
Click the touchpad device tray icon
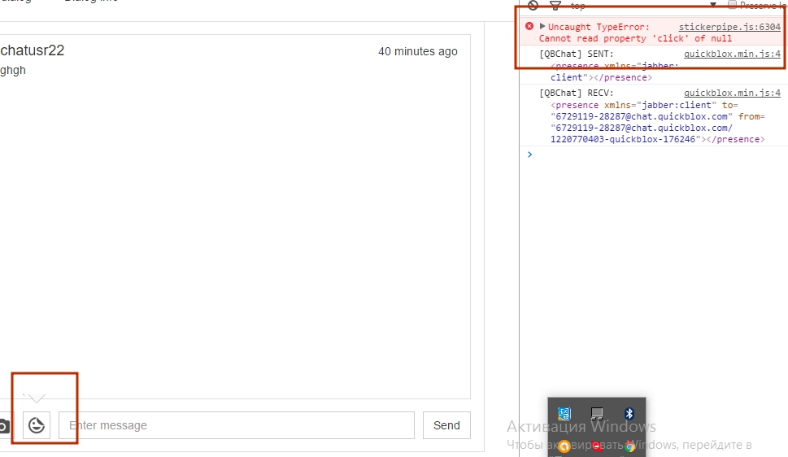pos(597,414)
